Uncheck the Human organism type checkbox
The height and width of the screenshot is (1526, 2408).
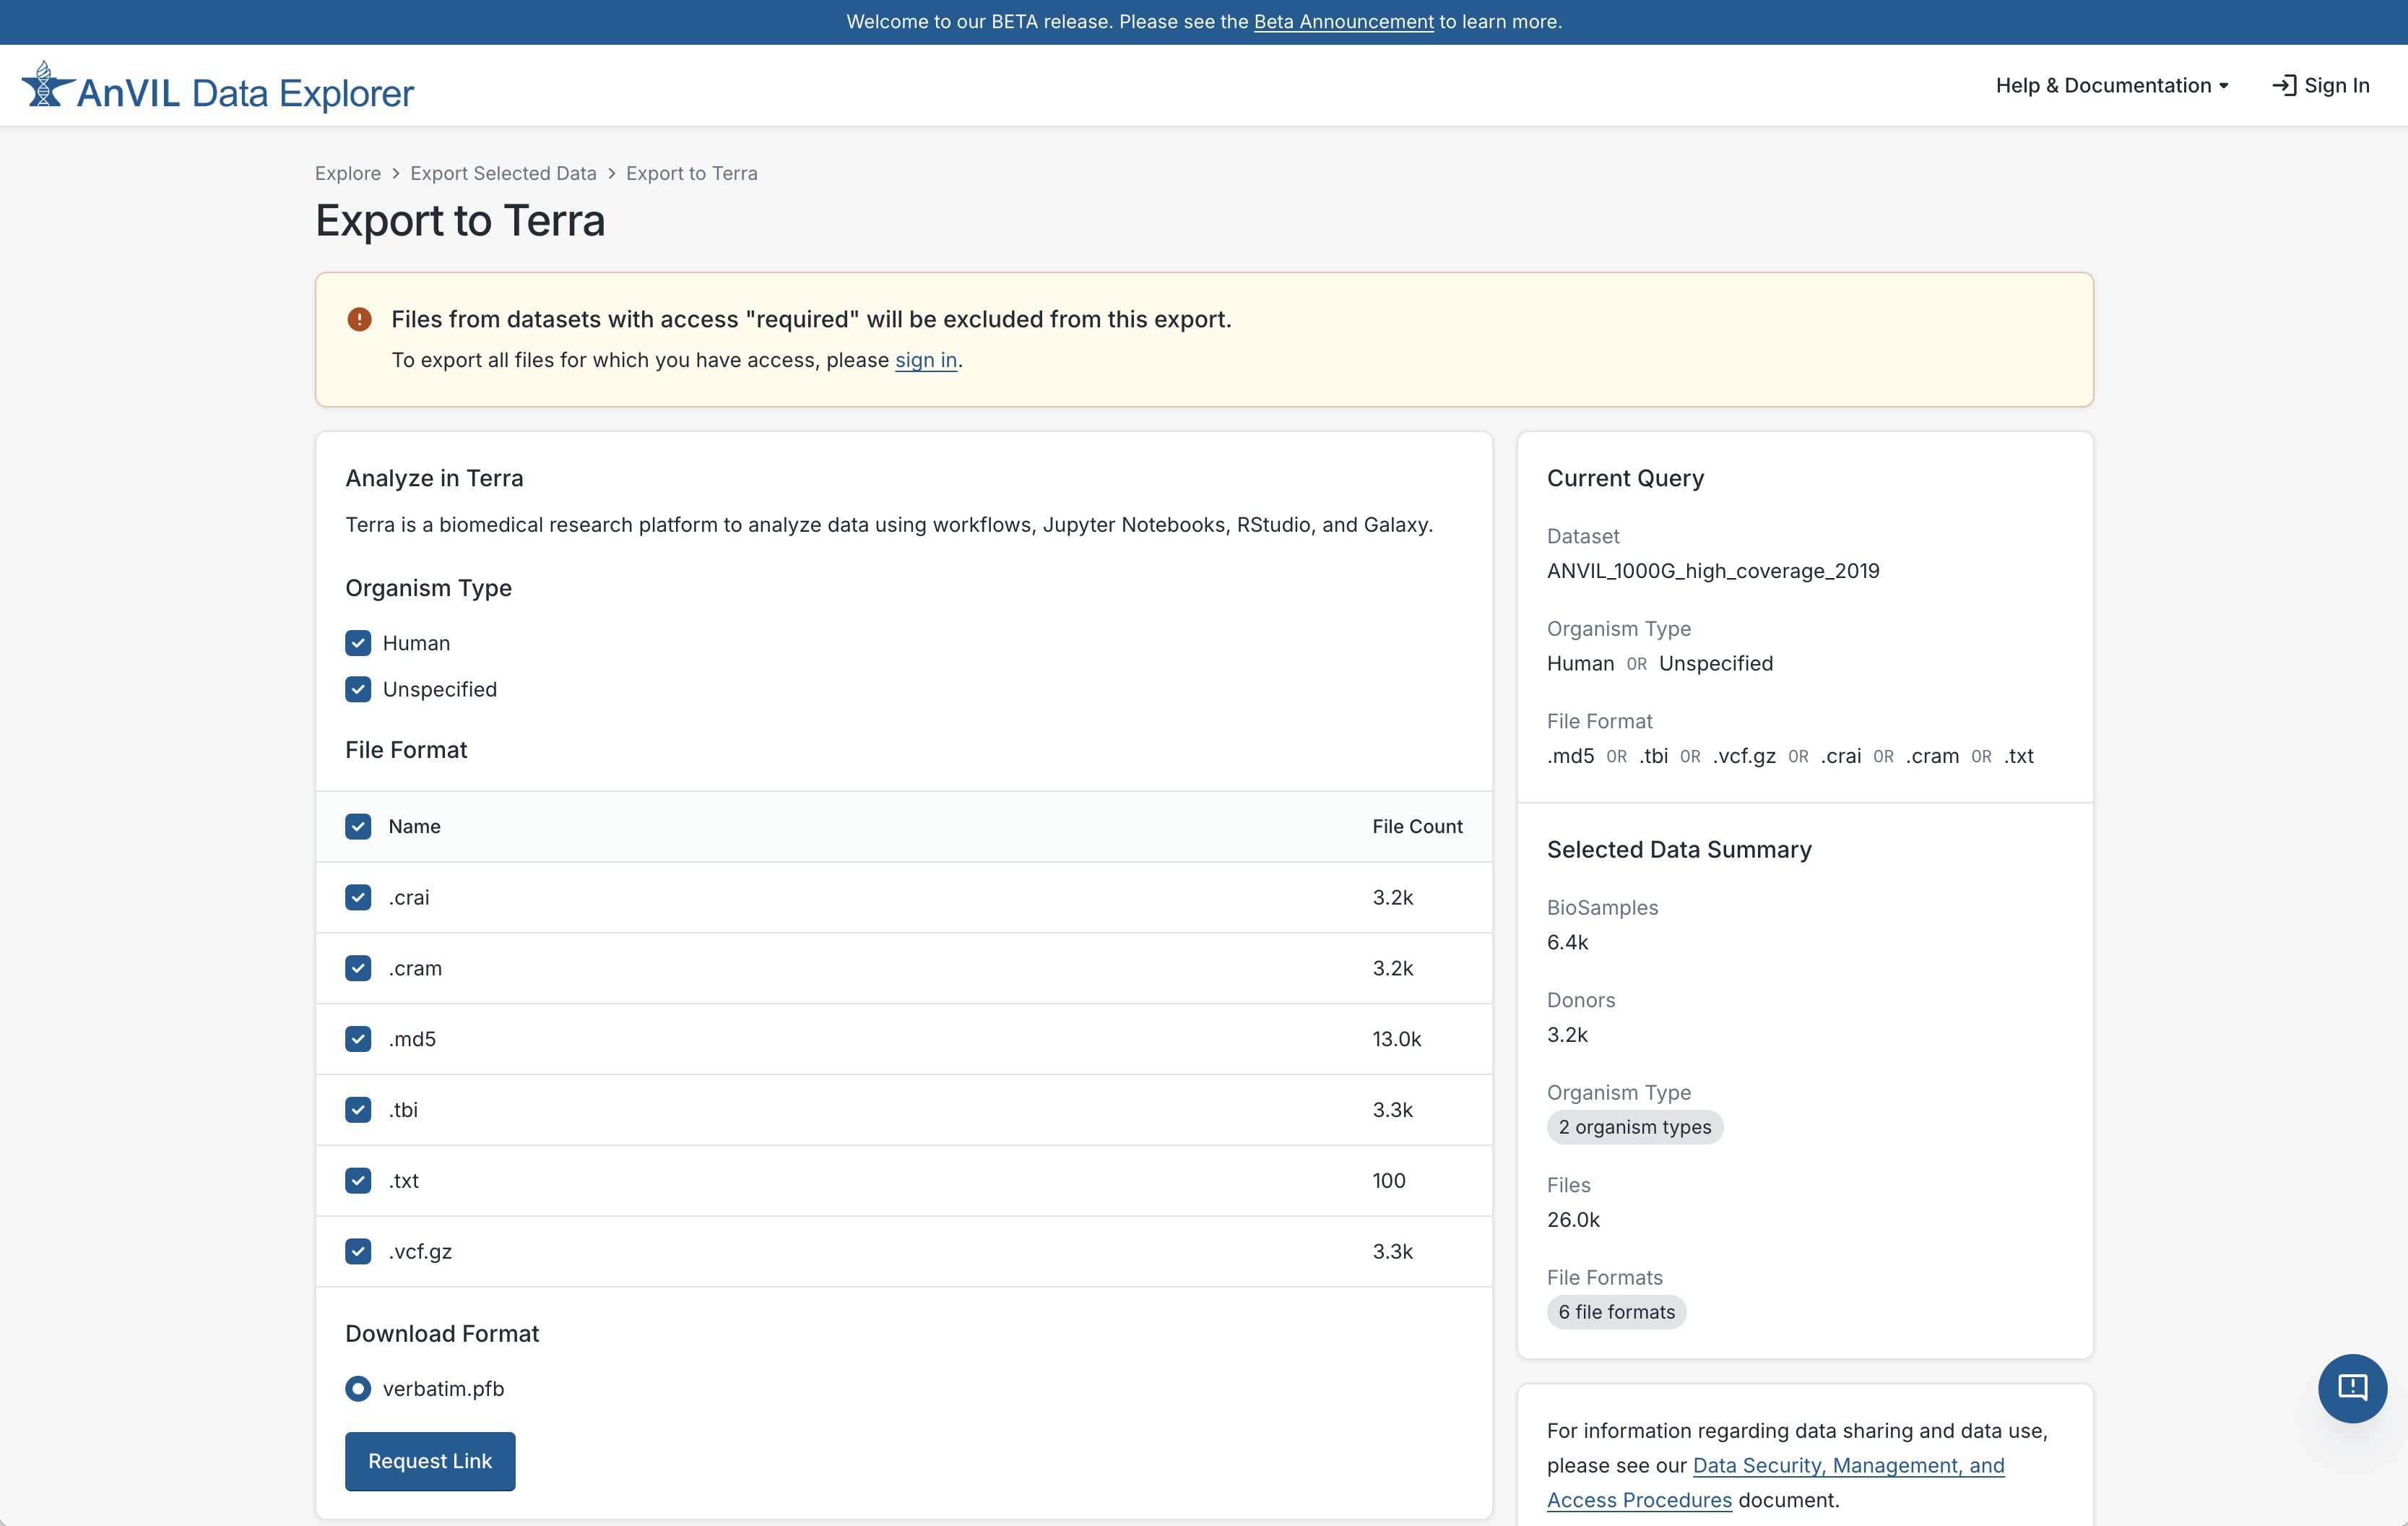[357, 644]
